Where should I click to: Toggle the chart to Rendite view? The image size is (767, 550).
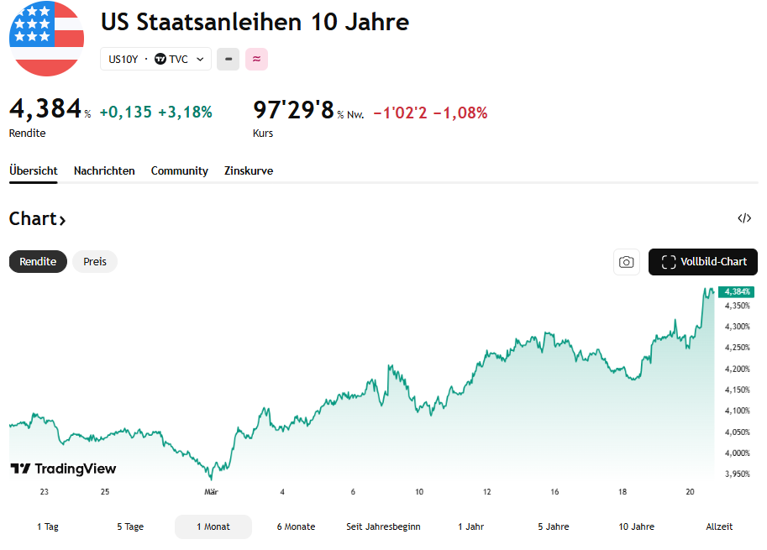(38, 261)
